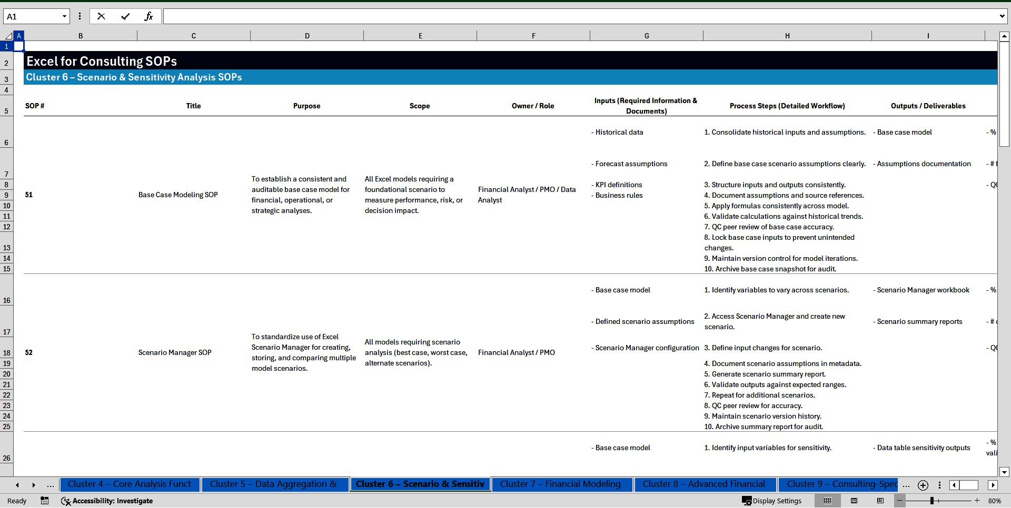Click the Enter checkmark in the formula bar

point(125,16)
